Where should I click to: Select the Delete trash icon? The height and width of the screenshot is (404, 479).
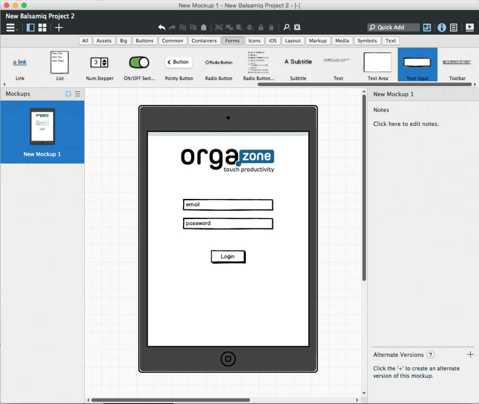coord(270,27)
